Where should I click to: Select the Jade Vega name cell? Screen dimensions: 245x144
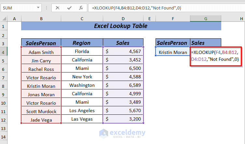[41, 120]
